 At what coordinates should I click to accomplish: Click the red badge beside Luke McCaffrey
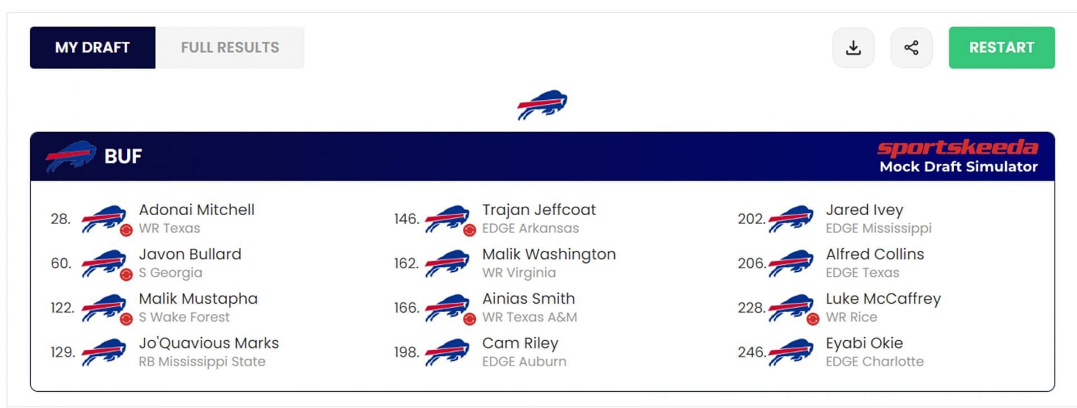813,319
